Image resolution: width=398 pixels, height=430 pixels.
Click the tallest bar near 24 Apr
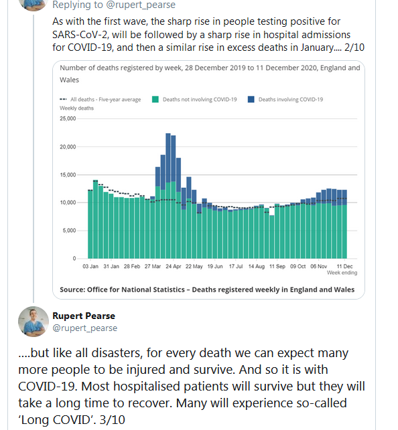coord(168,196)
